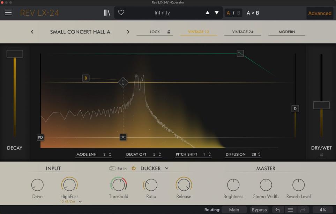Click the Release knob

pos(184,184)
